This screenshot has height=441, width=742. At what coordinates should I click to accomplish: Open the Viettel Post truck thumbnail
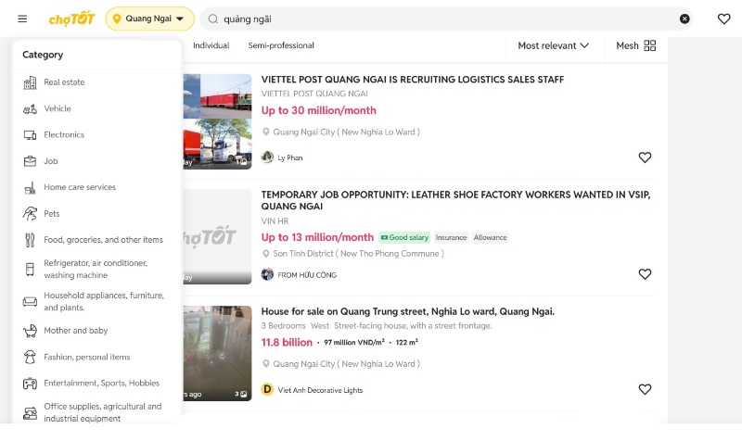coord(217,121)
